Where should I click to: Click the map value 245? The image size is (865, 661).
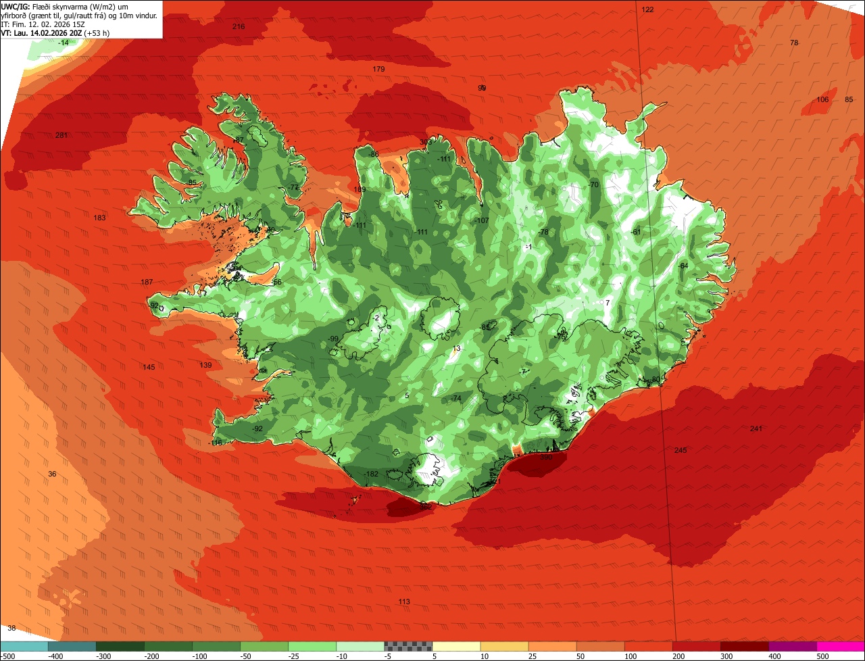[x=681, y=451]
